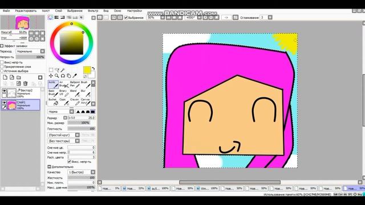Create a new layer folder
Image resolution: width=365 pixels, height=205 pixels.
click(x=19, y=77)
